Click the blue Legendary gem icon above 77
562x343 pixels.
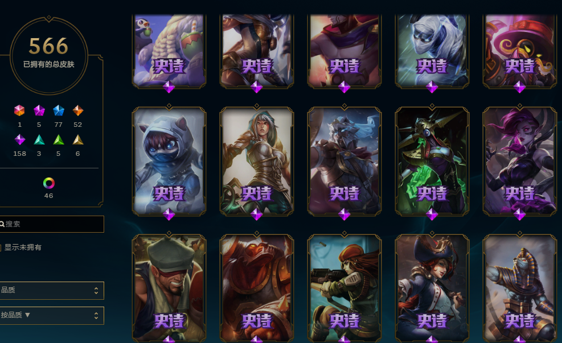coord(59,110)
